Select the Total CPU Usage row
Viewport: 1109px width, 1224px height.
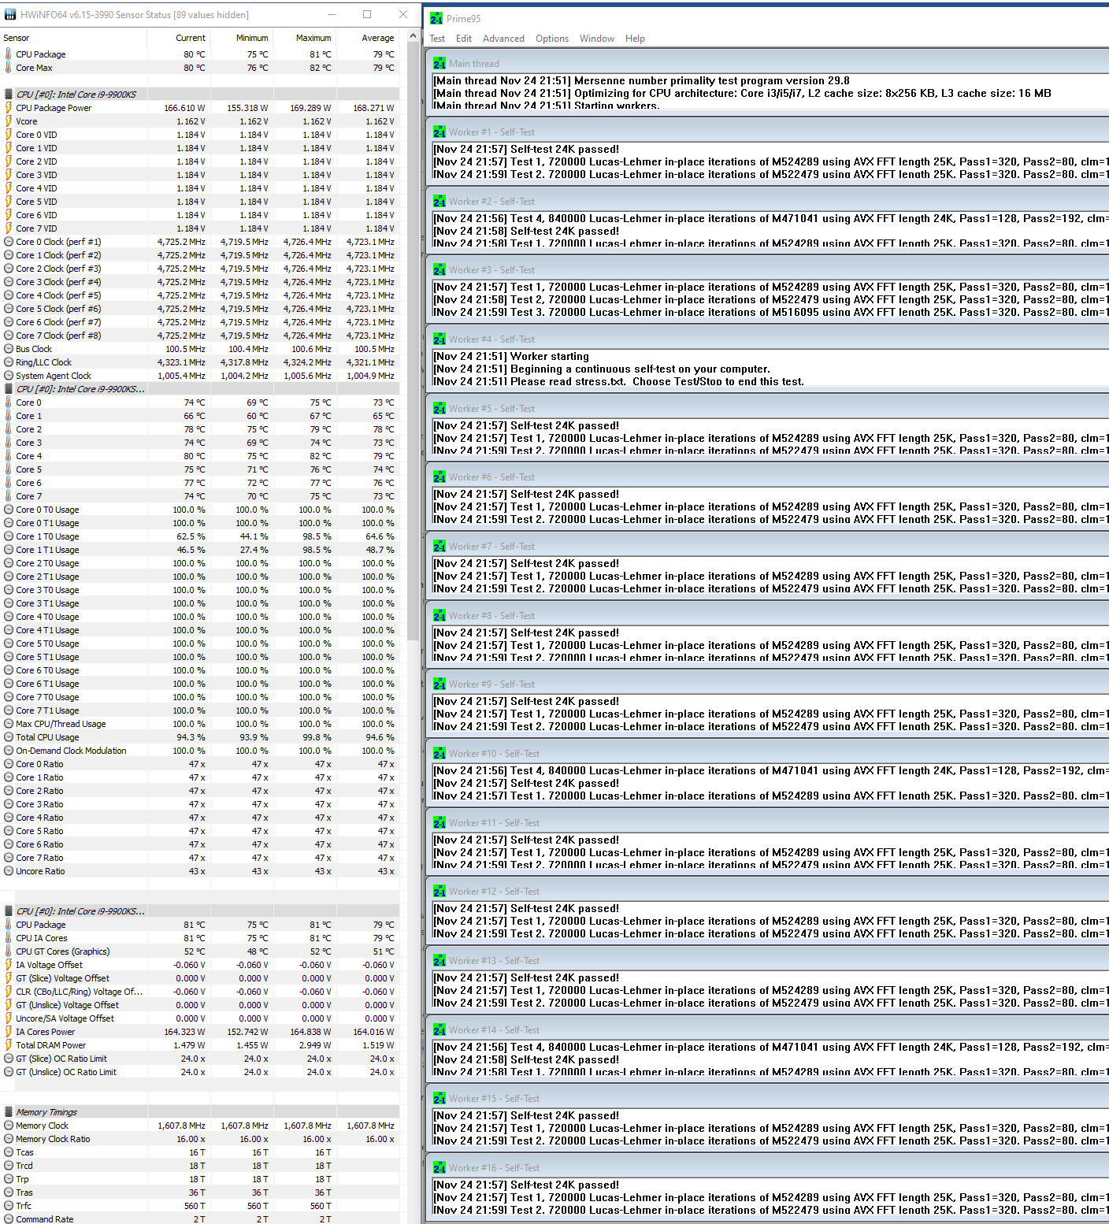tap(199, 737)
